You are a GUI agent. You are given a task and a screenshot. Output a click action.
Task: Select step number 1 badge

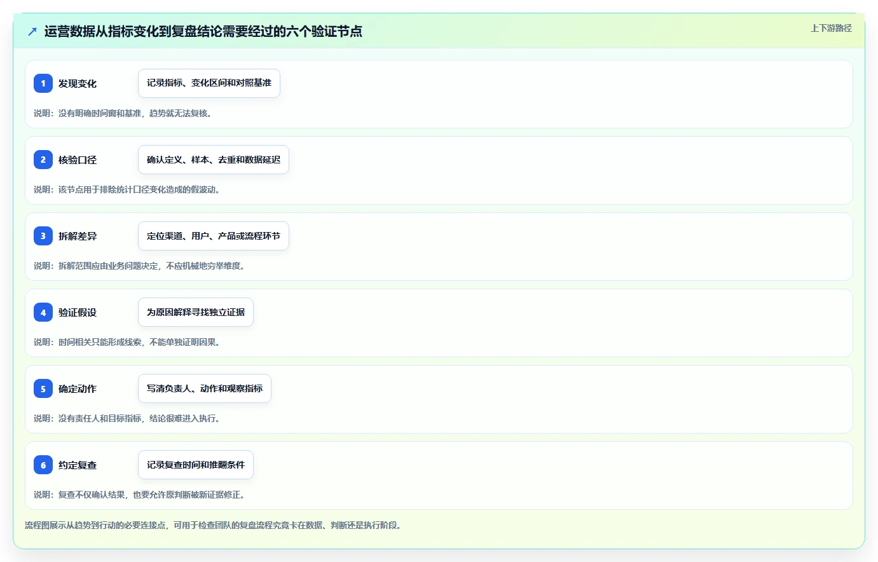[43, 83]
